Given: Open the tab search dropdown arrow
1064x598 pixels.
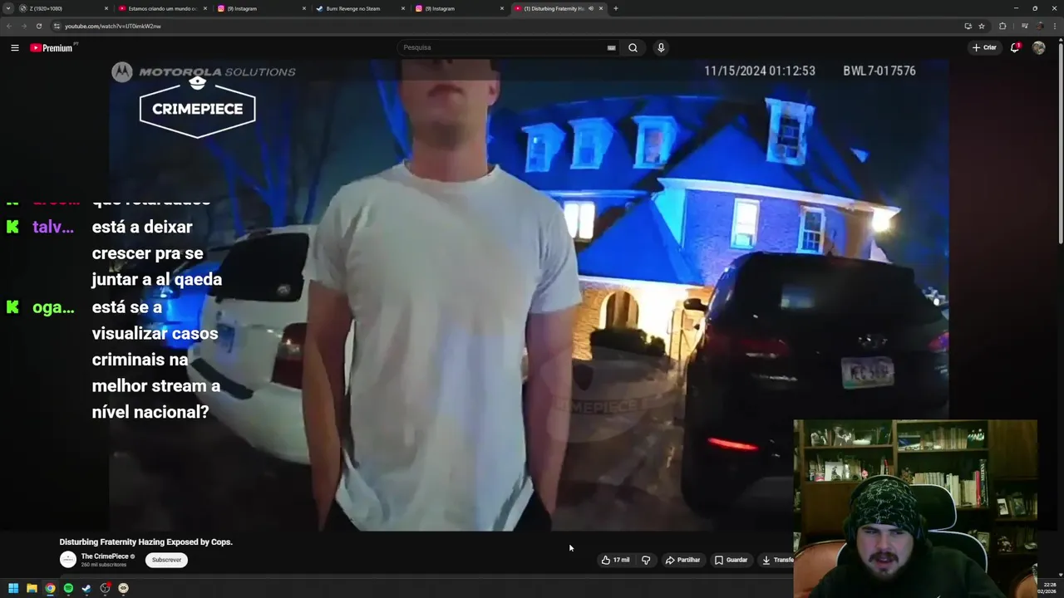Looking at the screenshot, I should [8, 8].
